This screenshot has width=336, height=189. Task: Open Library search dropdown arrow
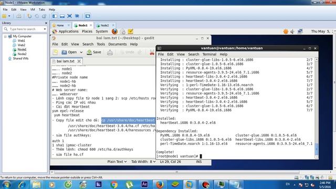[45, 29]
